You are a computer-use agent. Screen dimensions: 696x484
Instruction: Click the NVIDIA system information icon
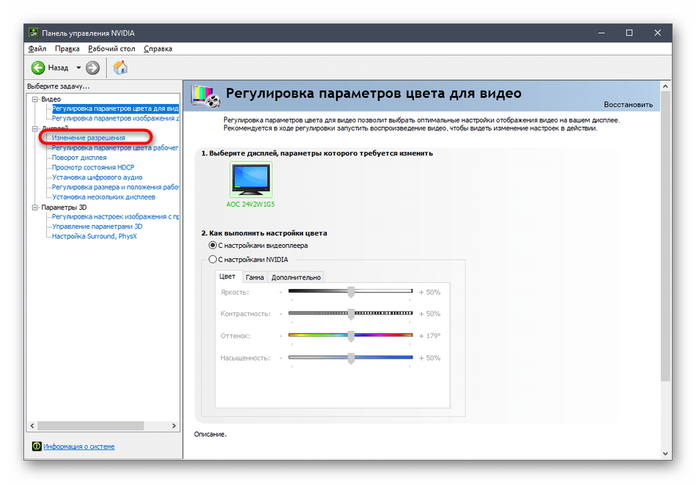point(37,447)
